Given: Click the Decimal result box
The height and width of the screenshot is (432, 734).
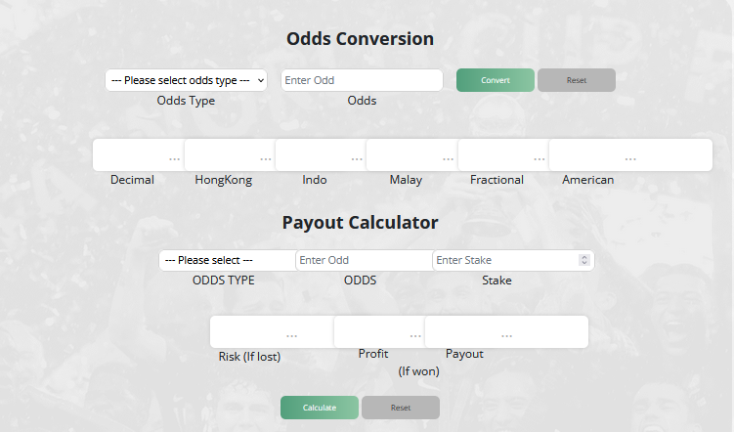Looking at the screenshot, I should coord(138,155).
